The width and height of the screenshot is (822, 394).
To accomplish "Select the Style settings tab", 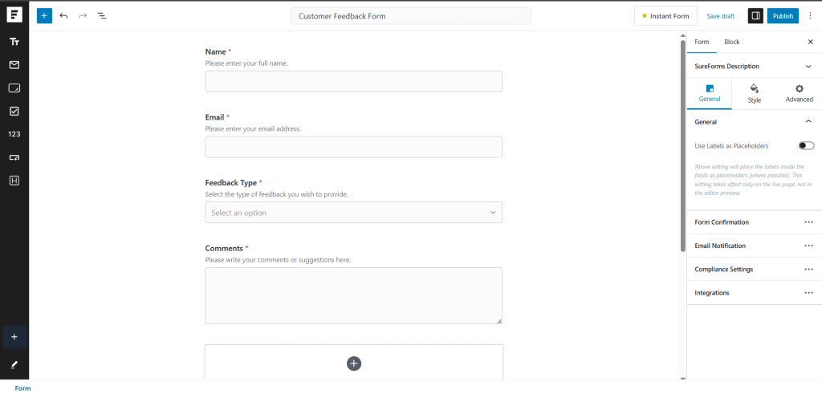I will [755, 94].
